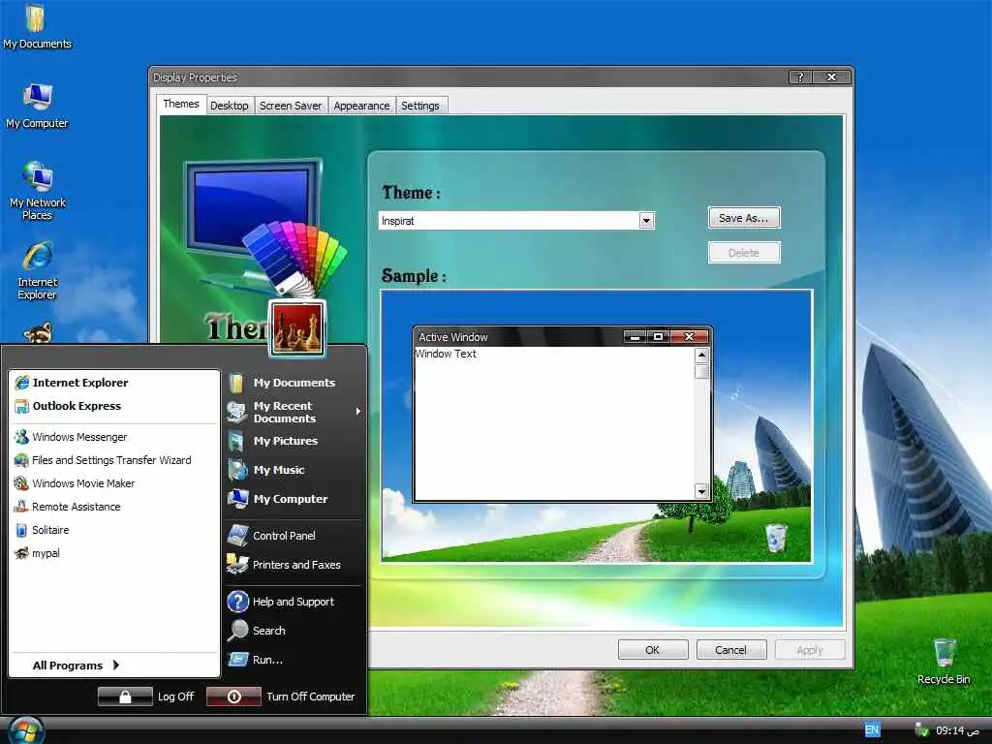Click the Save As... button

[744, 218]
